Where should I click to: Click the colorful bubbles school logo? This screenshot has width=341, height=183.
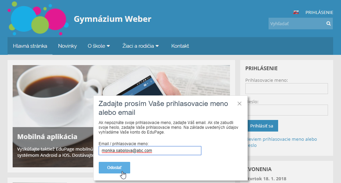(38, 18)
